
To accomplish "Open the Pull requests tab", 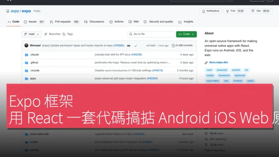I will coord(64,22).
